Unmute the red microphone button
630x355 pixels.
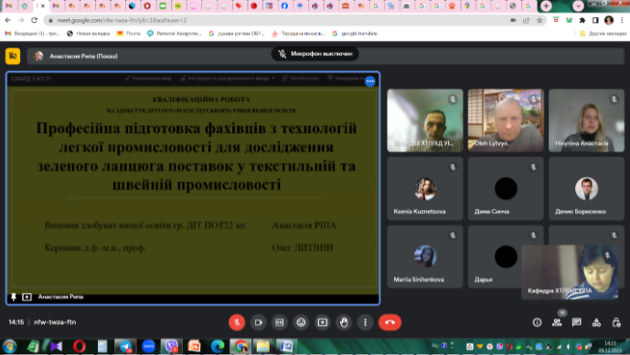pos(237,322)
